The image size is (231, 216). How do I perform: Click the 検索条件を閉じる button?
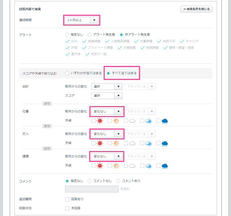click(196, 9)
